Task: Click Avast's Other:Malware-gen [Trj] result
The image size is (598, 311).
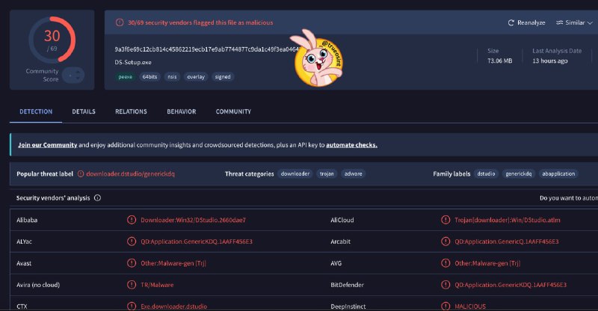Action: [x=173, y=263]
